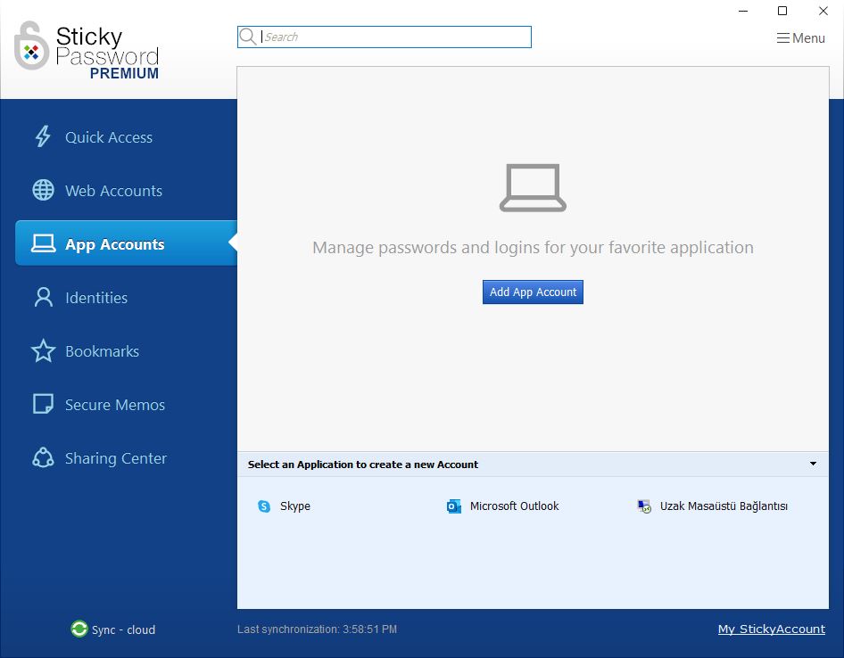Screen dimensions: 844x658
Task: Click the Add App Account button
Action: point(533,292)
